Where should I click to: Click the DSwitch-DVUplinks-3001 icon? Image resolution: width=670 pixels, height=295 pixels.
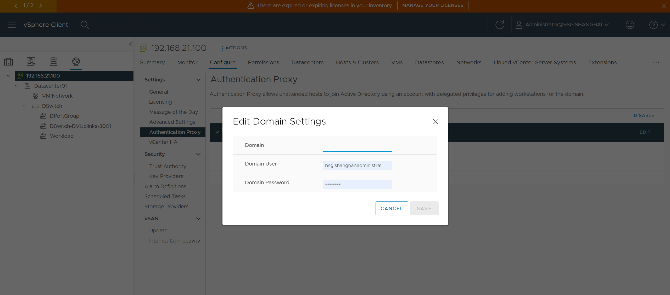pyautogui.click(x=43, y=126)
